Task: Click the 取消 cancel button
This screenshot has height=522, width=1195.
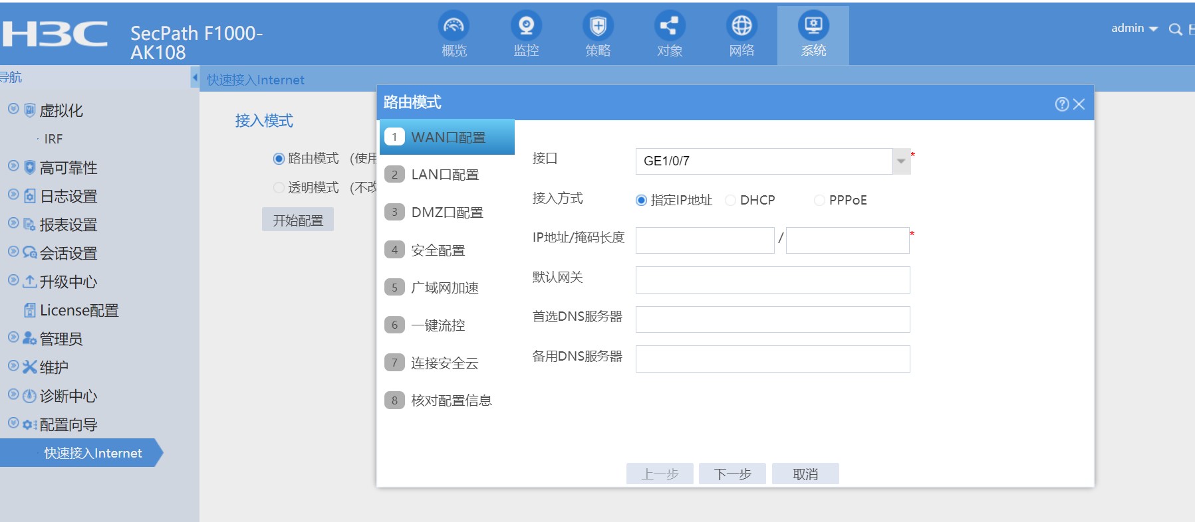Action: point(805,474)
